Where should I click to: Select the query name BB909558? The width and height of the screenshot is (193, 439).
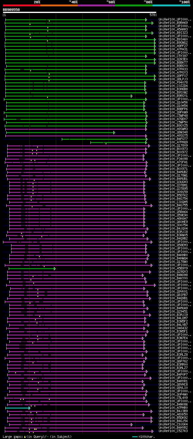point(11,10)
